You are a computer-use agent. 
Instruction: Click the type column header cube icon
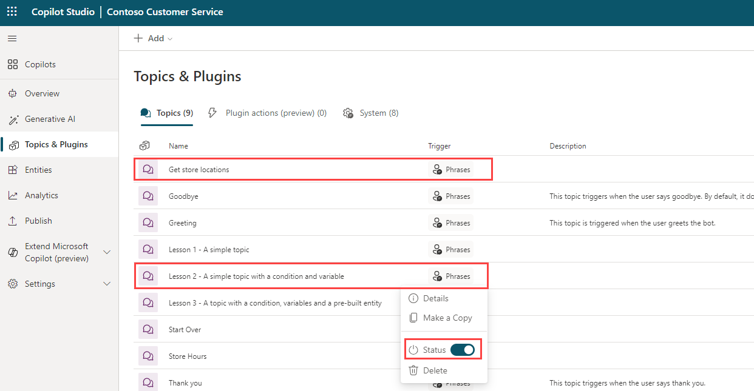144,146
